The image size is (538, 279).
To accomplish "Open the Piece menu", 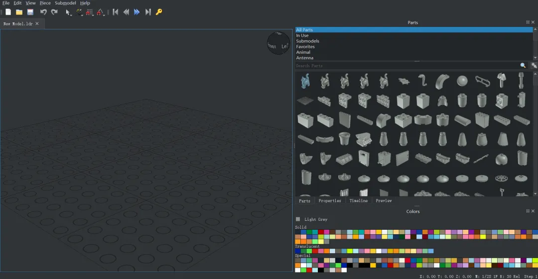I will (45, 3).
